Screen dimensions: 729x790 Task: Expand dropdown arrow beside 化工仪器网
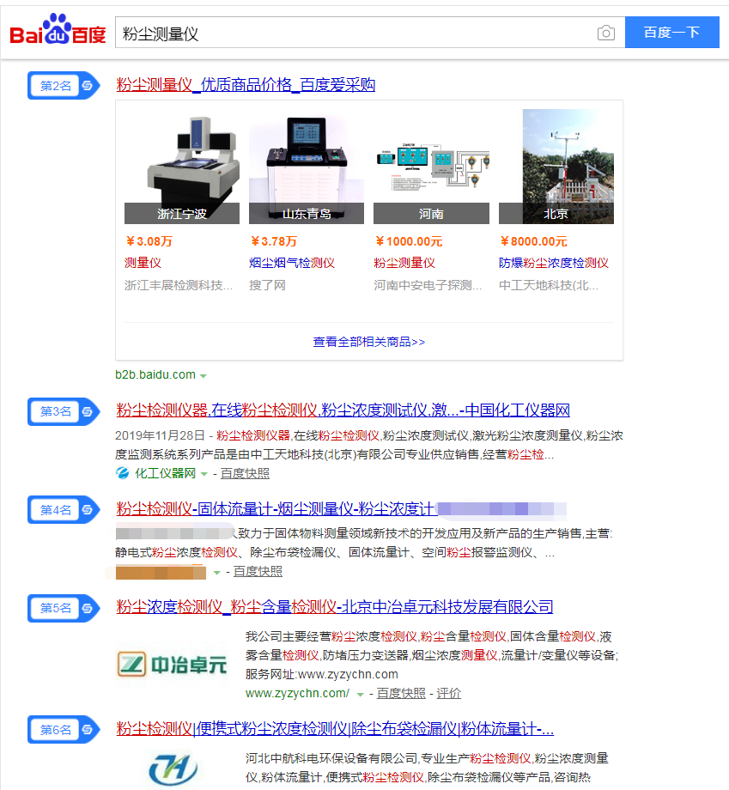(204, 474)
